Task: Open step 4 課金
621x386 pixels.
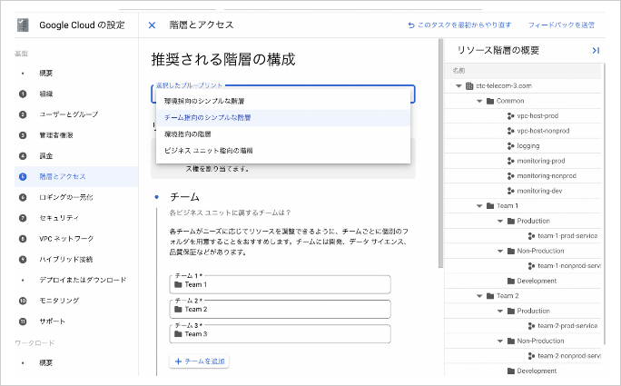Action: point(76,155)
